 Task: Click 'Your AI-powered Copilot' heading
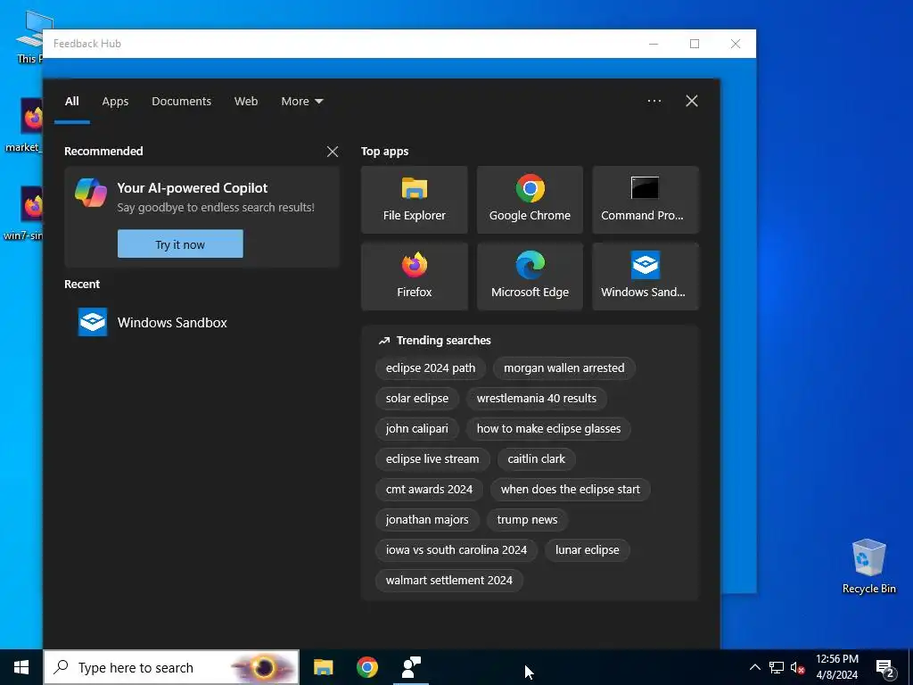coord(193,188)
